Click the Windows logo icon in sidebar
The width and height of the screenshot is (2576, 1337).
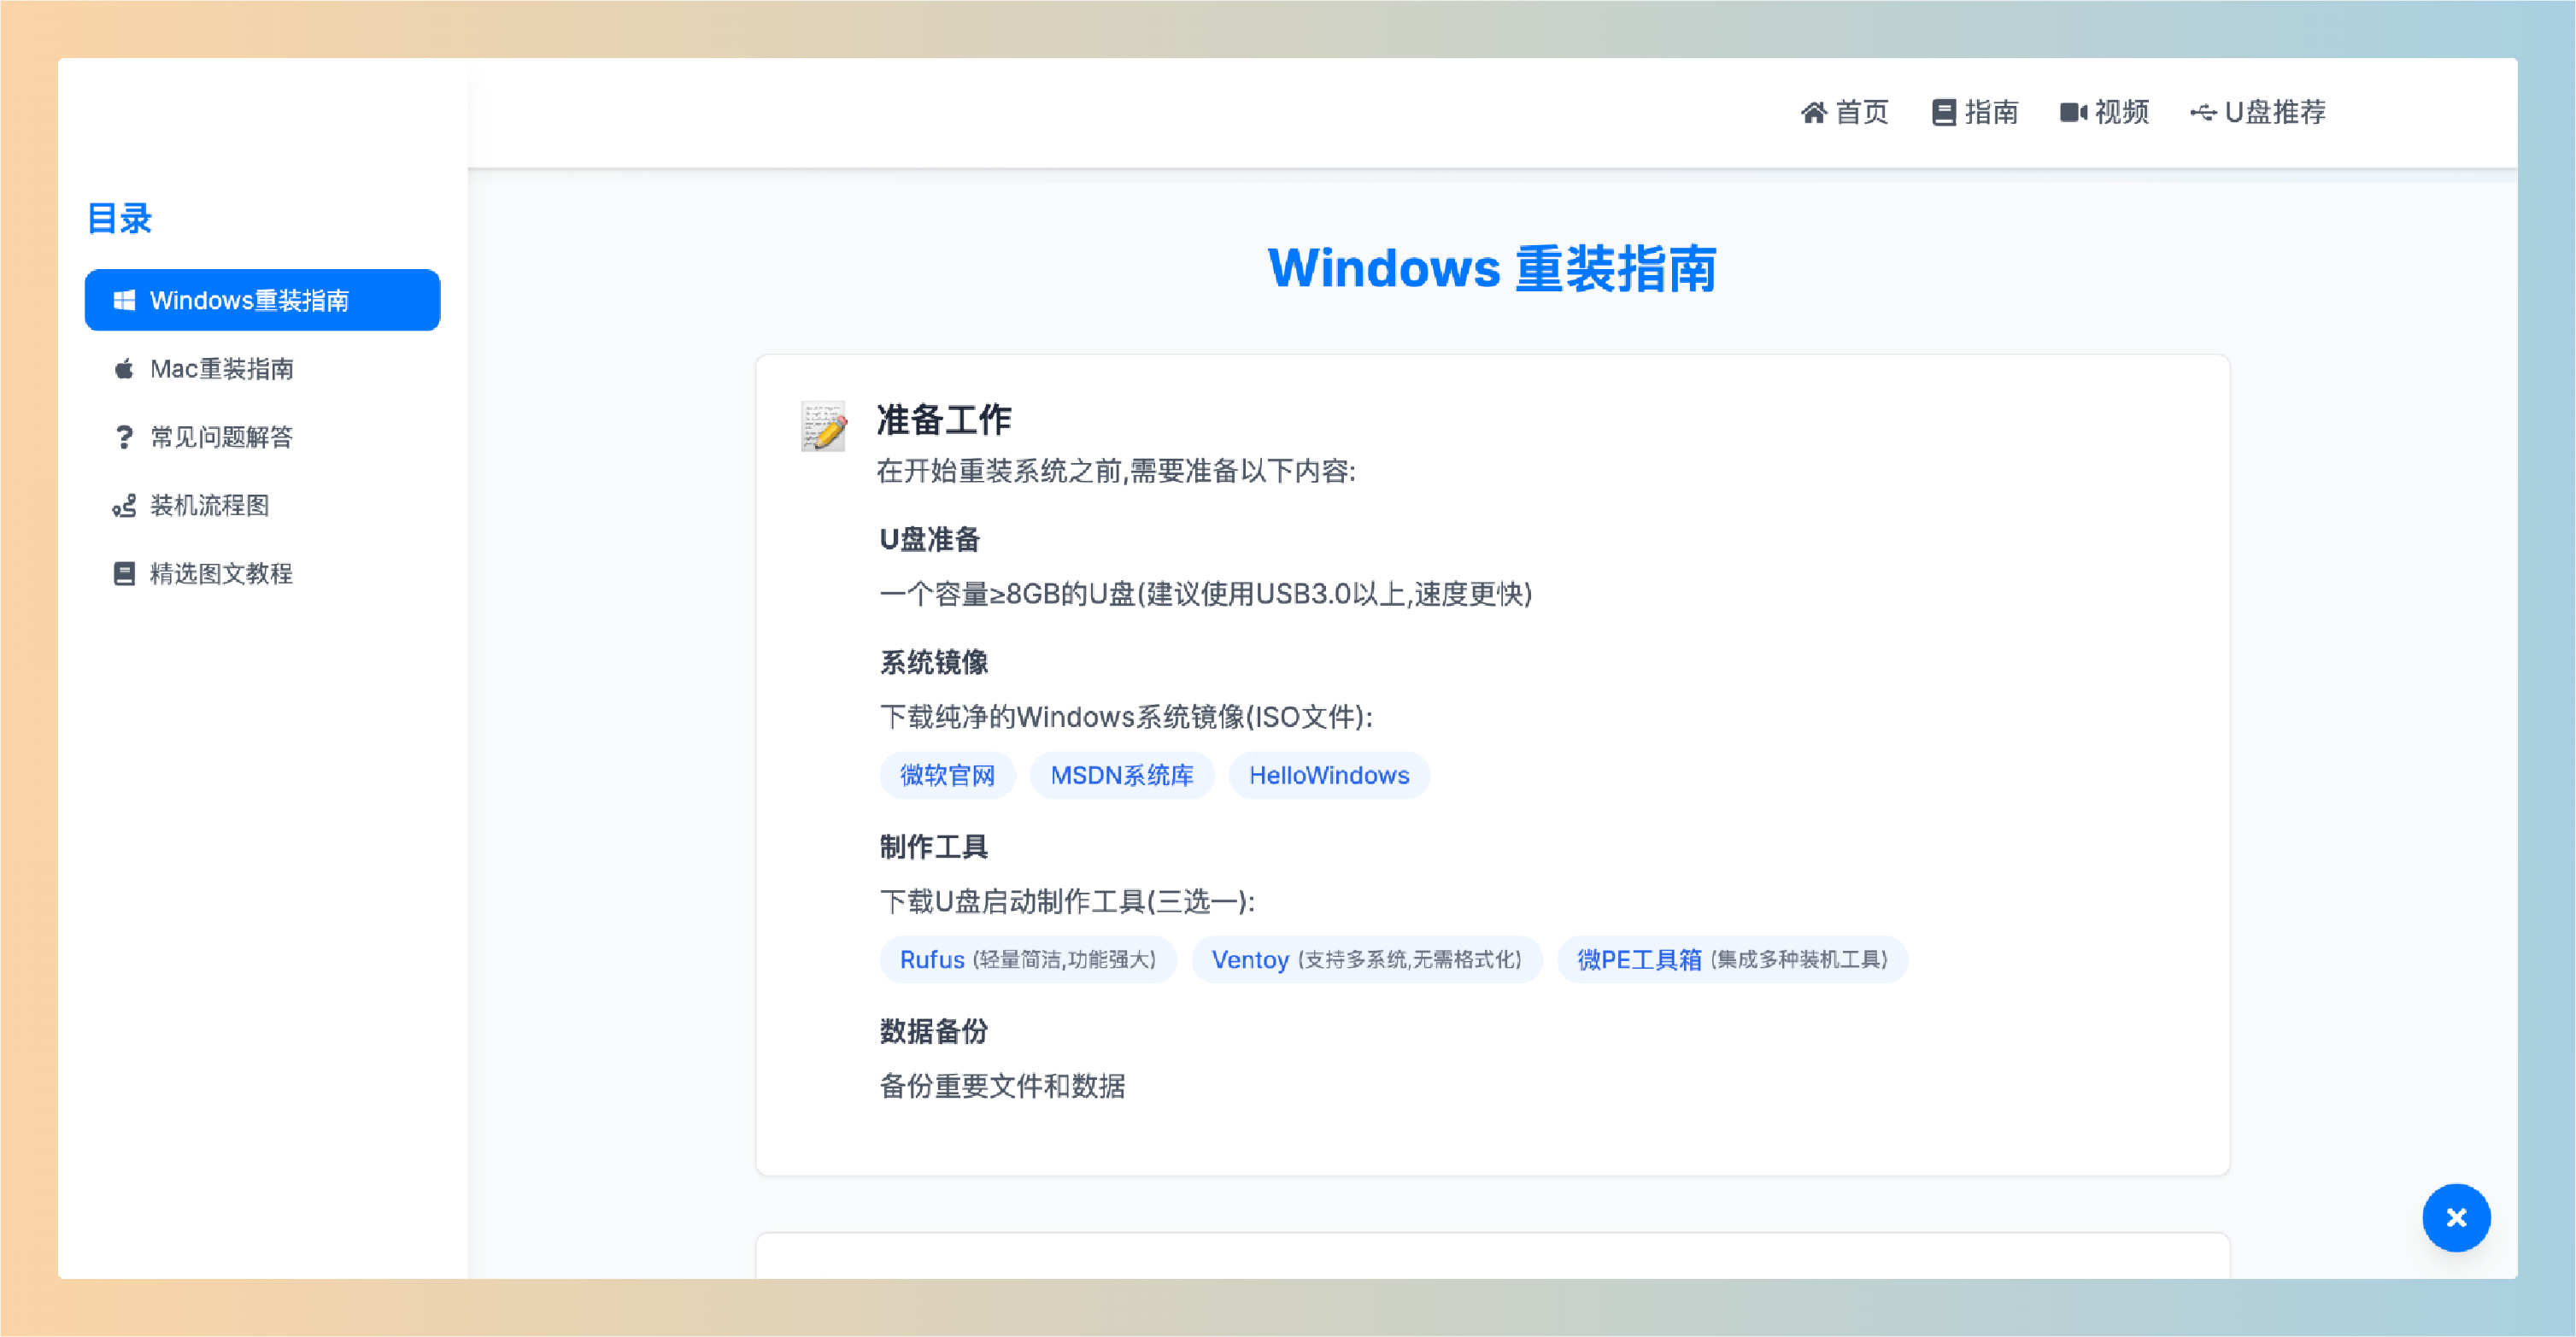point(124,300)
